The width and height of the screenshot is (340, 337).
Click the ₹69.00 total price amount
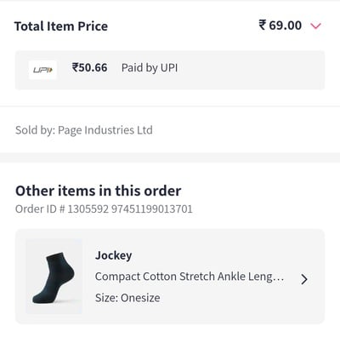280,26
